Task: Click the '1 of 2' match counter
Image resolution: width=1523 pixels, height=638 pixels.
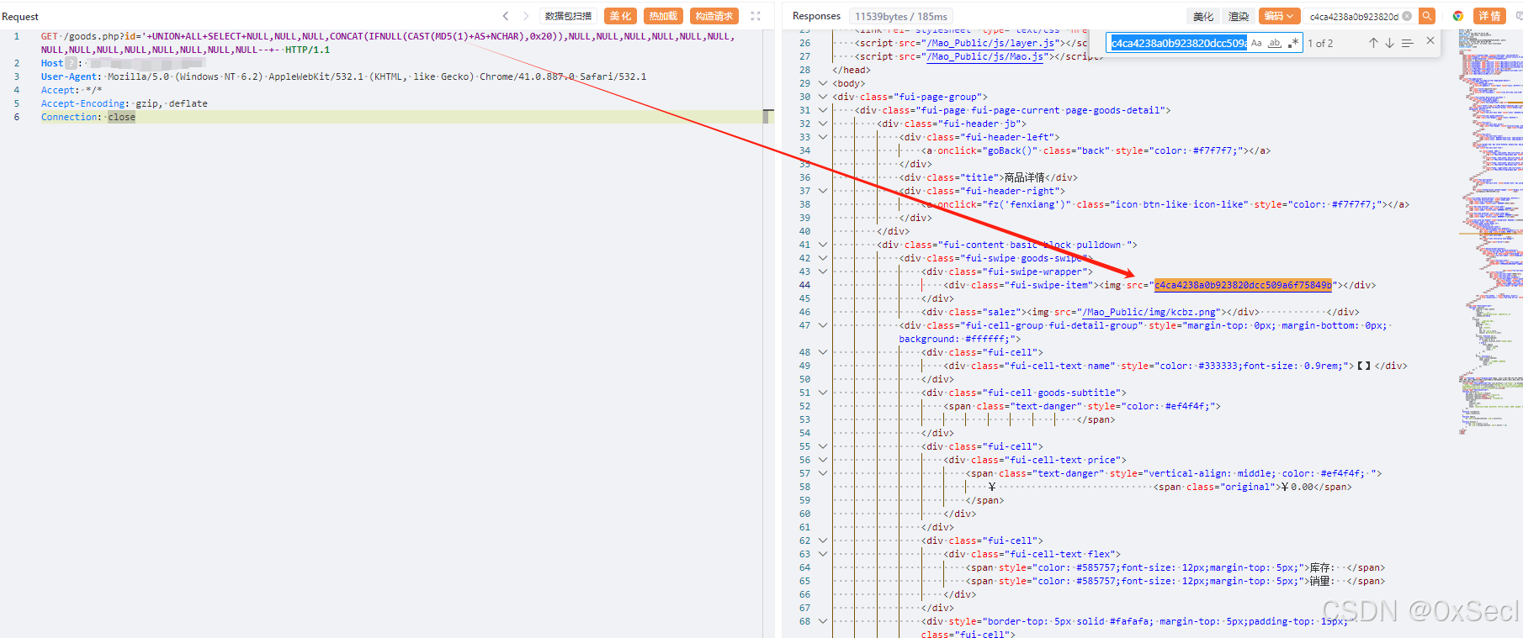Action: point(1320,43)
